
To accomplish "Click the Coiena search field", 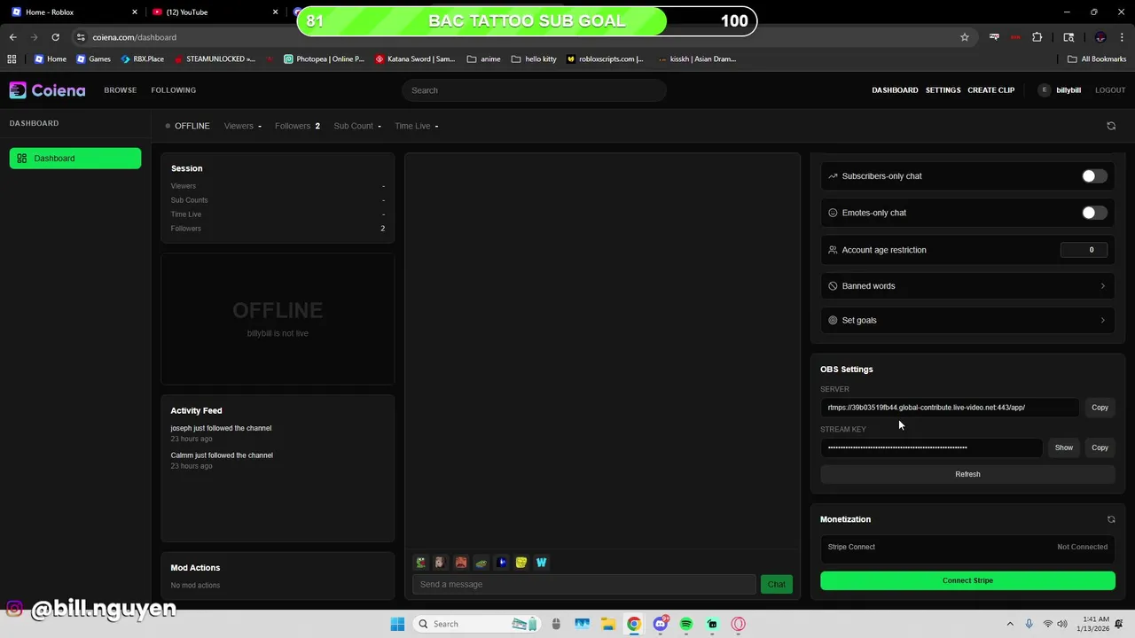I will (534, 90).
